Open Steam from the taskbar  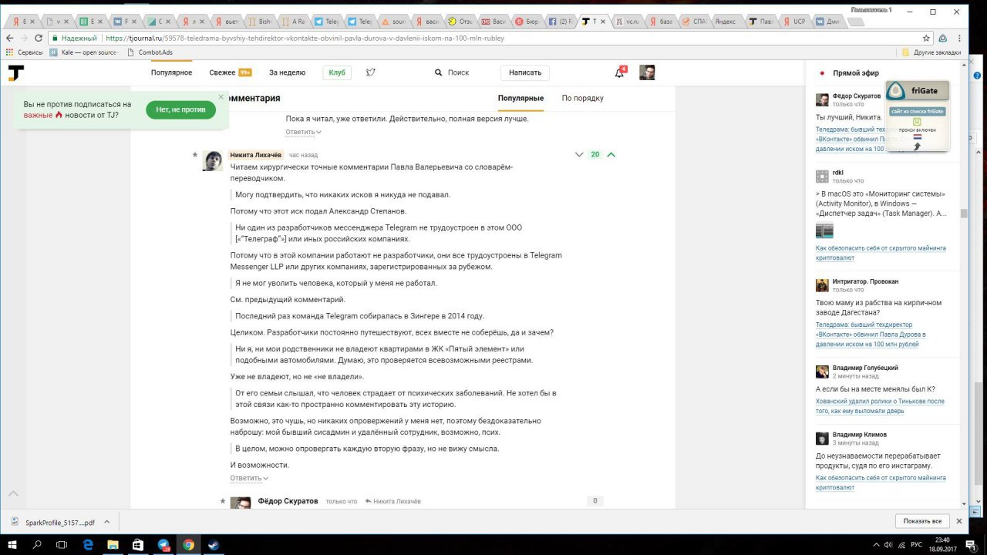click(x=213, y=544)
